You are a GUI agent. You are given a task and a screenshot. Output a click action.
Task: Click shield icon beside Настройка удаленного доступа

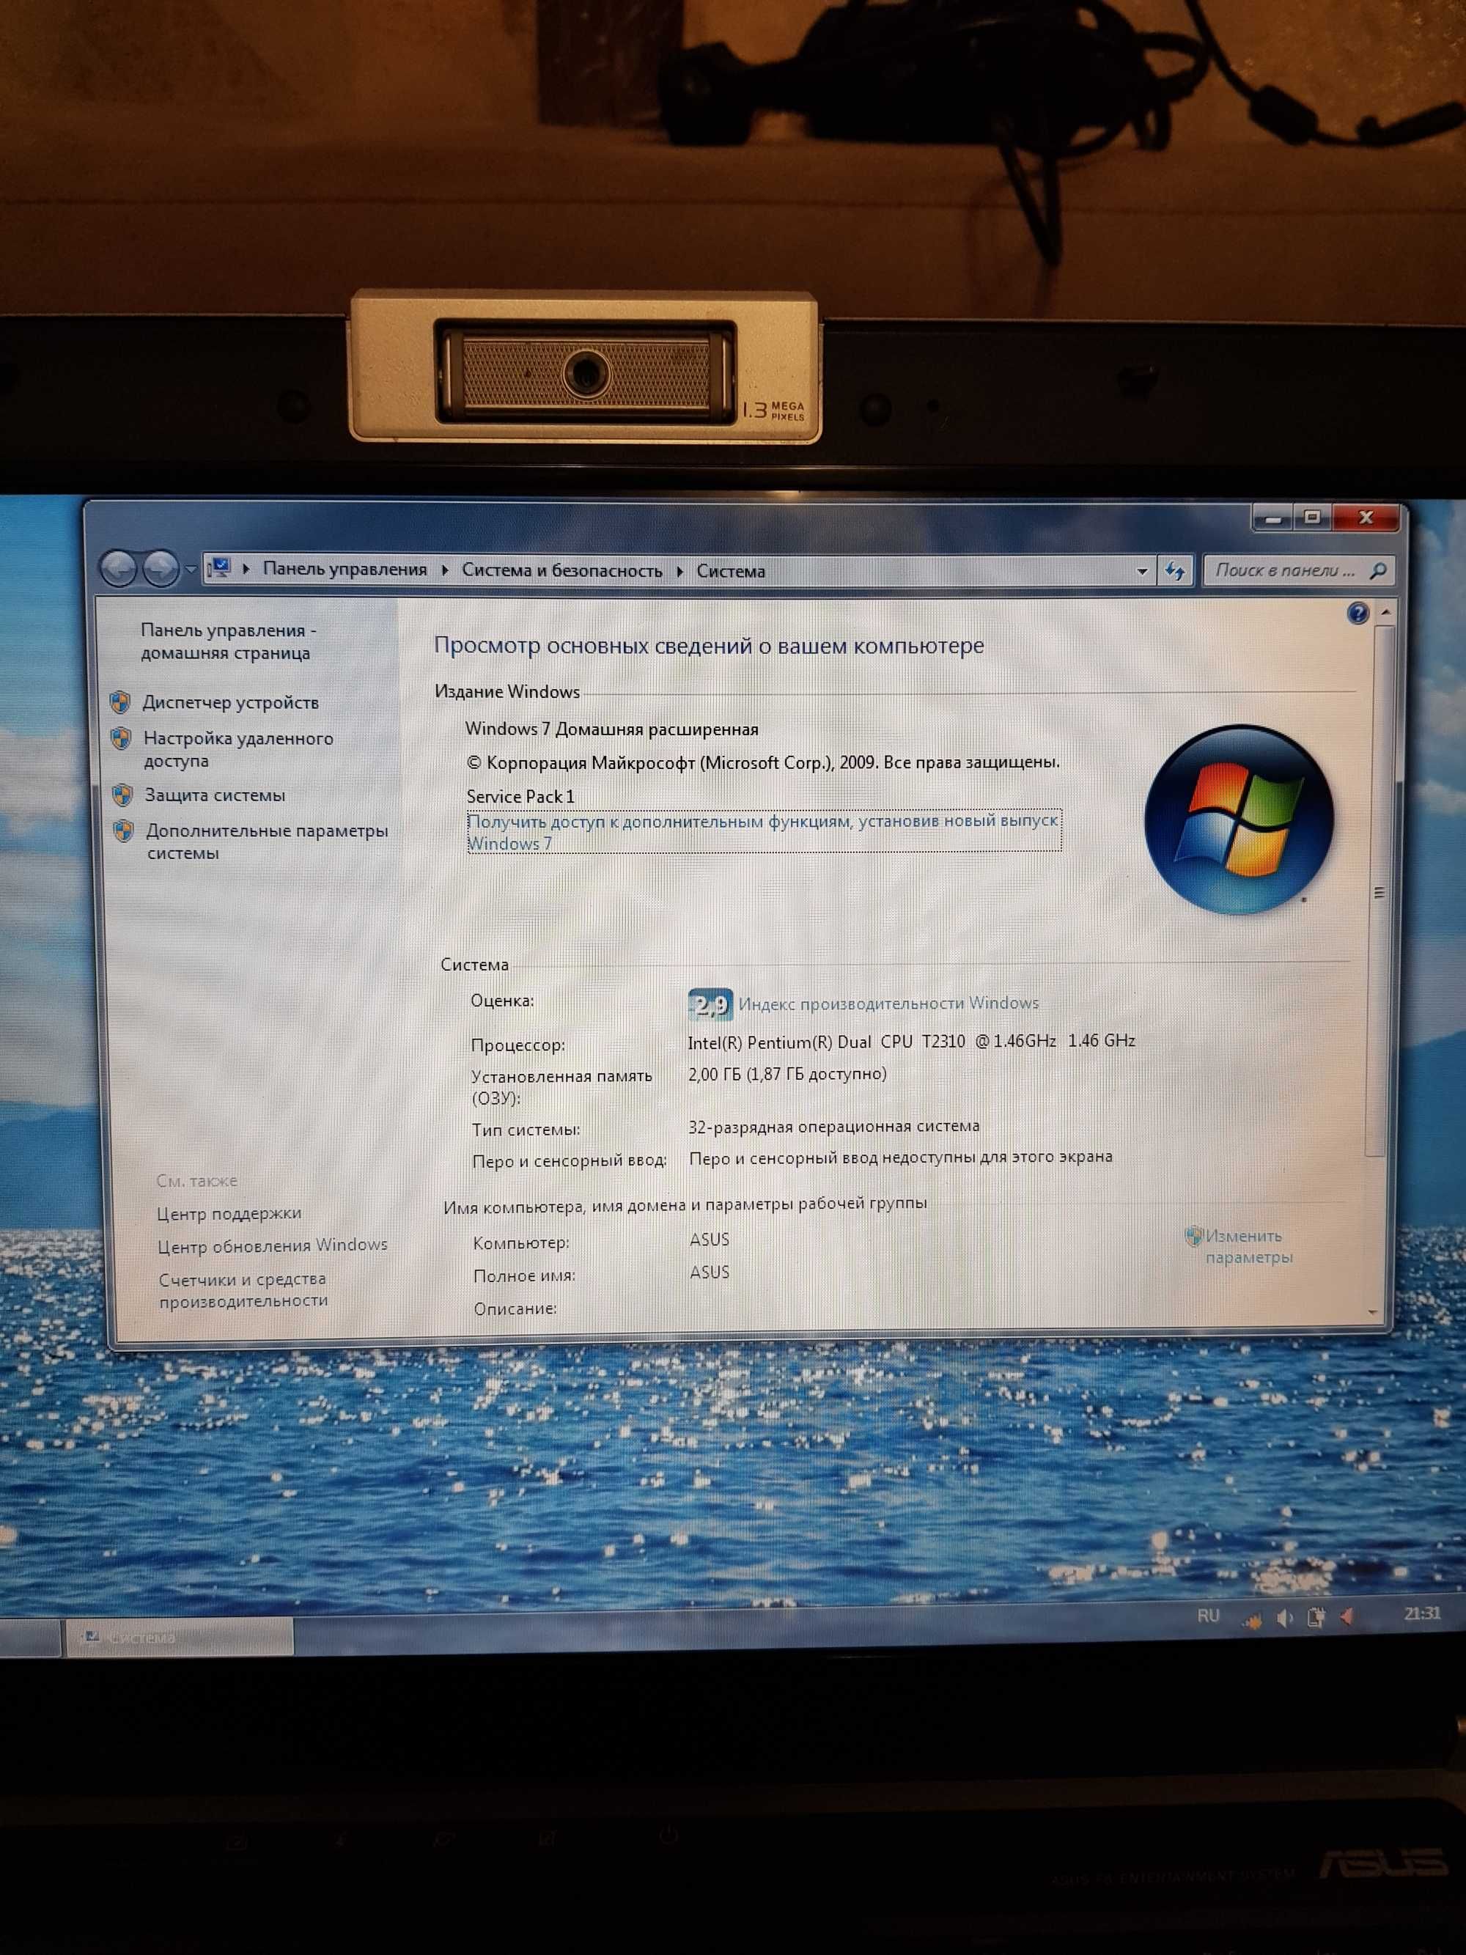[x=122, y=738]
